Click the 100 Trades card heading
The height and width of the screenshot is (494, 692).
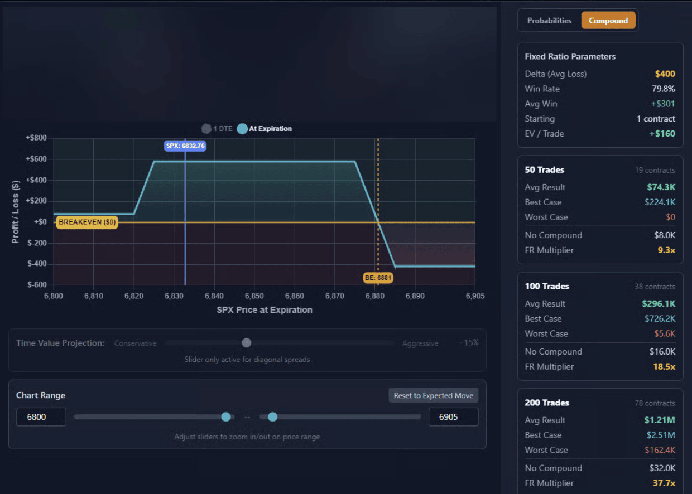point(547,286)
